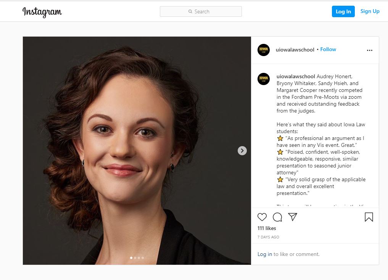Click uiowalawschool avatar in post header
388x280 pixels.
point(264,50)
